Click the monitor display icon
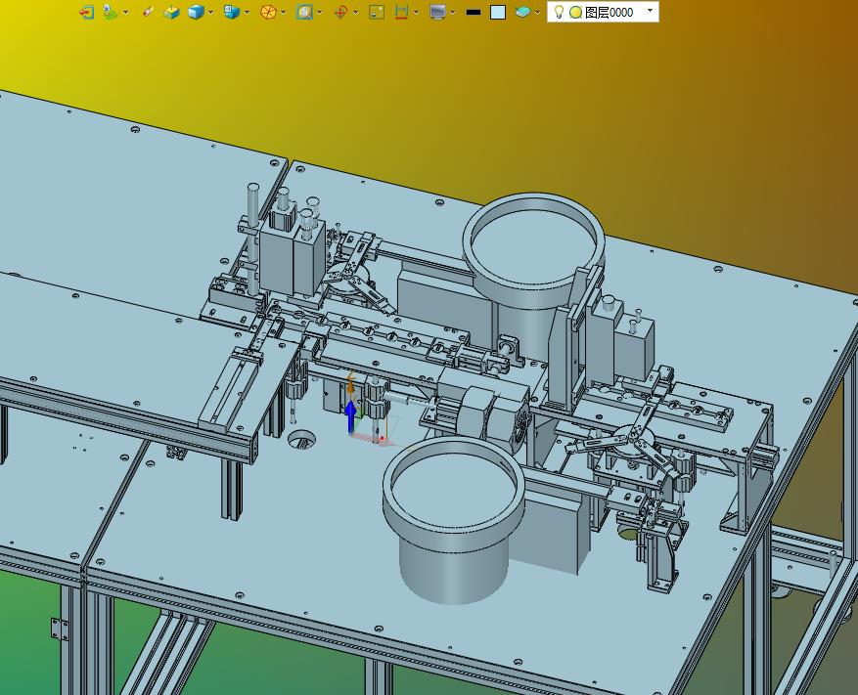This screenshot has height=695, width=858. click(x=437, y=12)
